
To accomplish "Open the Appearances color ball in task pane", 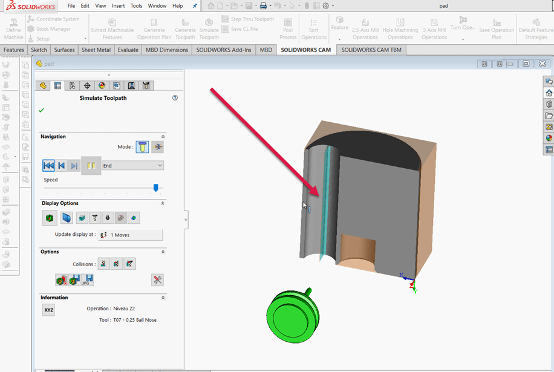I will 549,138.
